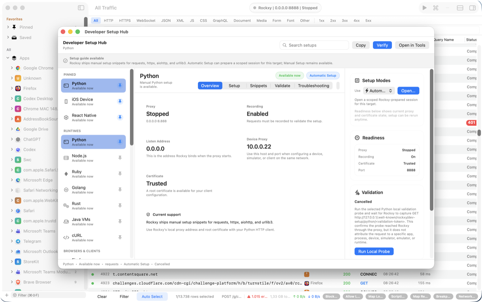Expand the Pinned favorites group

pyautogui.click(x=8, y=27)
